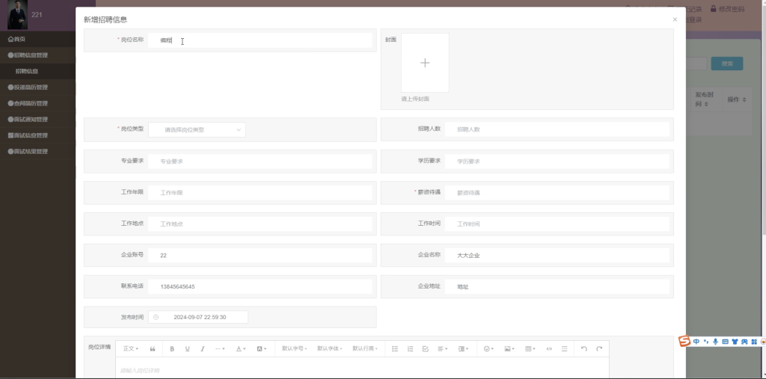
Task: Open the text alignment menu
Action: pos(442,348)
